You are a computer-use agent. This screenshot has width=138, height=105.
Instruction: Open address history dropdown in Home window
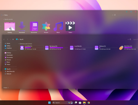[113, 15]
